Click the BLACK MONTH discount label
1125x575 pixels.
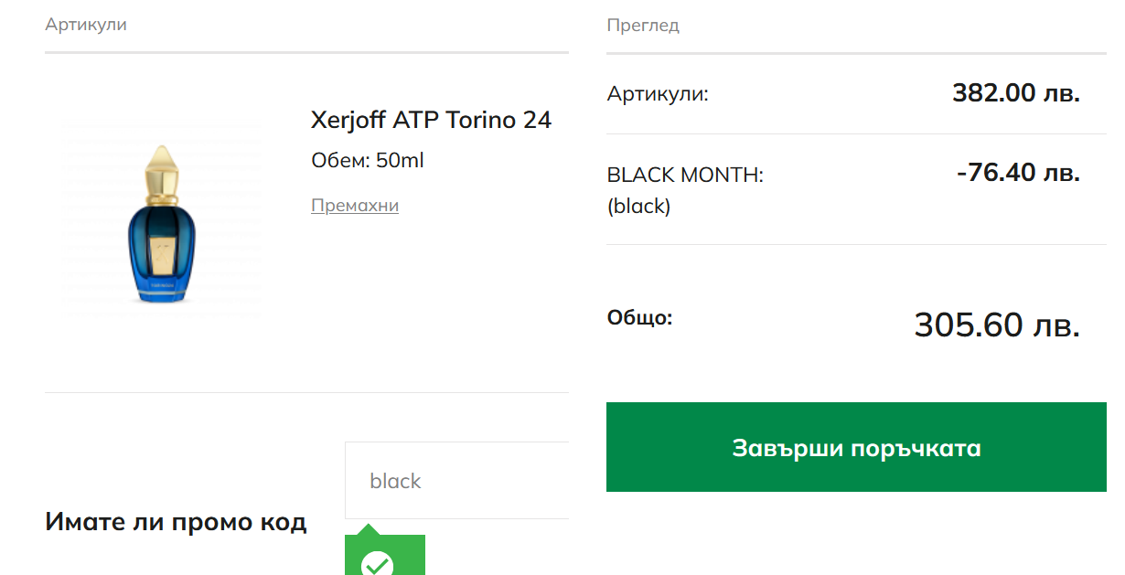(685, 175)
